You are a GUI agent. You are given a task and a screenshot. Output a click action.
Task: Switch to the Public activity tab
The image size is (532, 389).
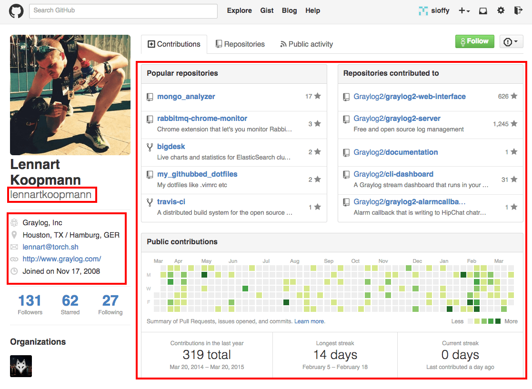coord(306,44)
